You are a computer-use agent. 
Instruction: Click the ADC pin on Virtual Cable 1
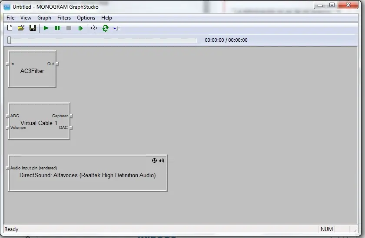[x=7, y=116]
